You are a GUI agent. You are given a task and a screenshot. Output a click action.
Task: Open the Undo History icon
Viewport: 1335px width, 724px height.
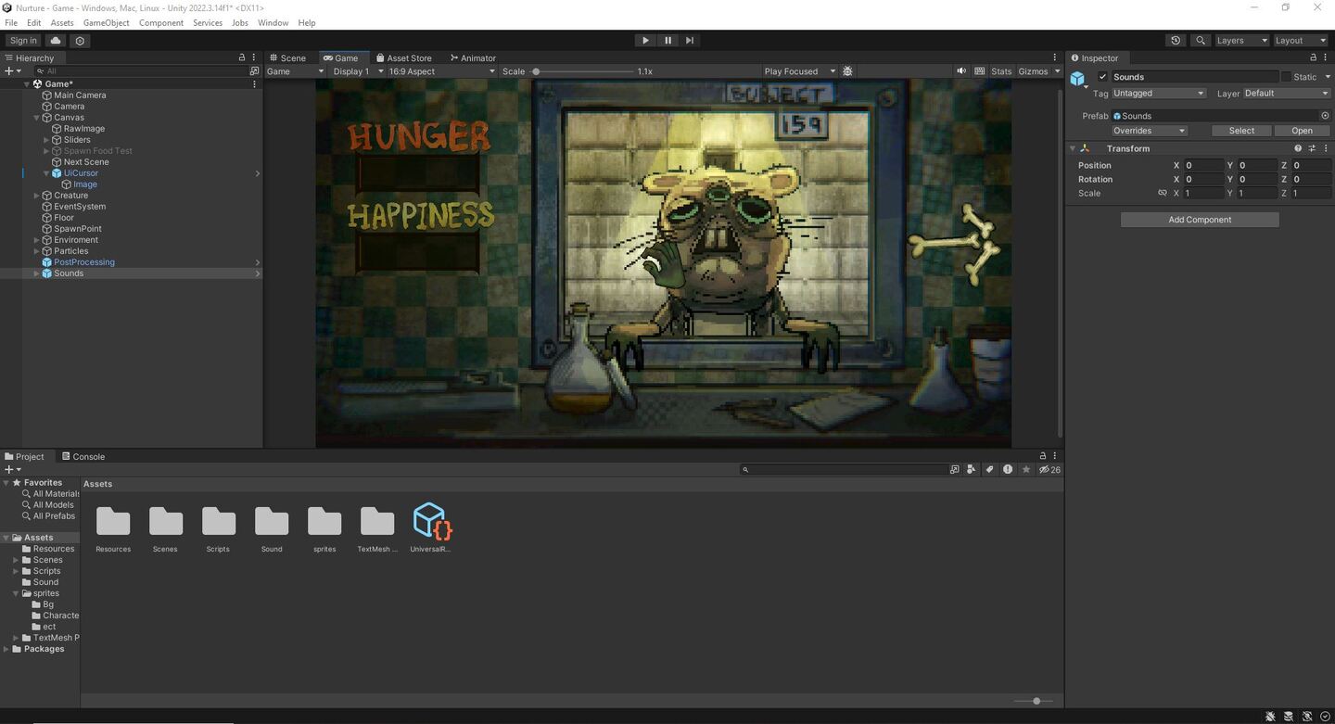click(1176, 41)
